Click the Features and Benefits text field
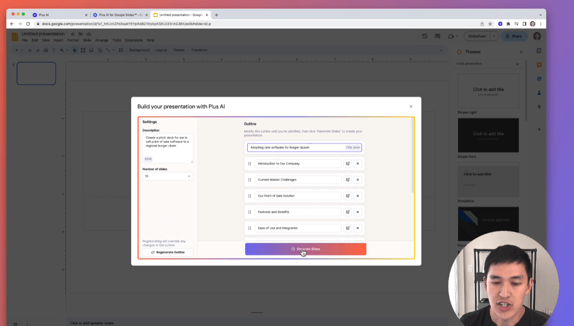 [298, 212]
